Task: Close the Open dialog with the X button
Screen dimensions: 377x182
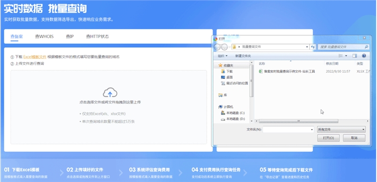Action: 364,38
